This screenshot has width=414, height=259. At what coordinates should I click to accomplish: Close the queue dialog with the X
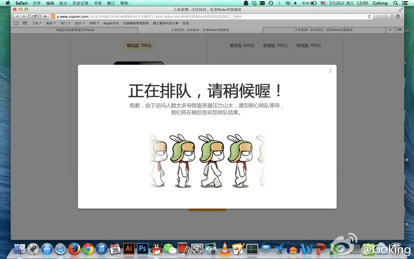330,70
